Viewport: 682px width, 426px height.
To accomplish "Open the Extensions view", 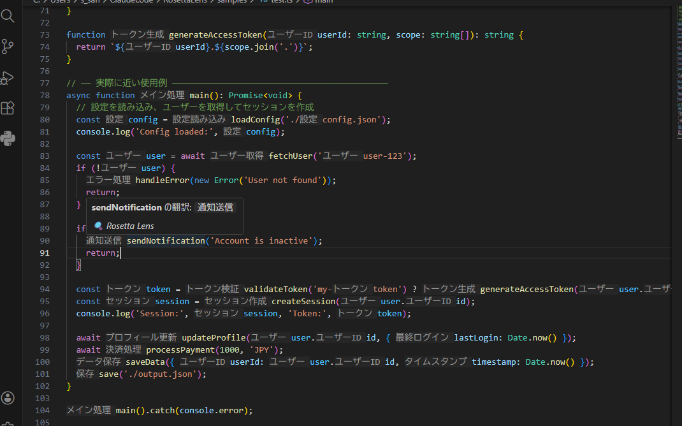I will point(8,108).
